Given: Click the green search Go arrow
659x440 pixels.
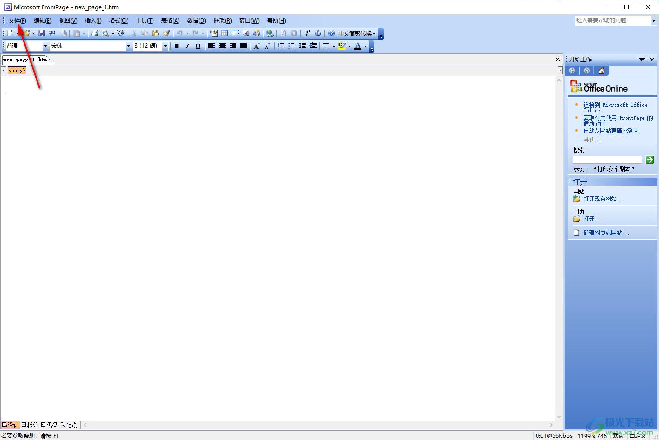Looking at the screenshot, I should pyautogui.click(x=650, y=160).
